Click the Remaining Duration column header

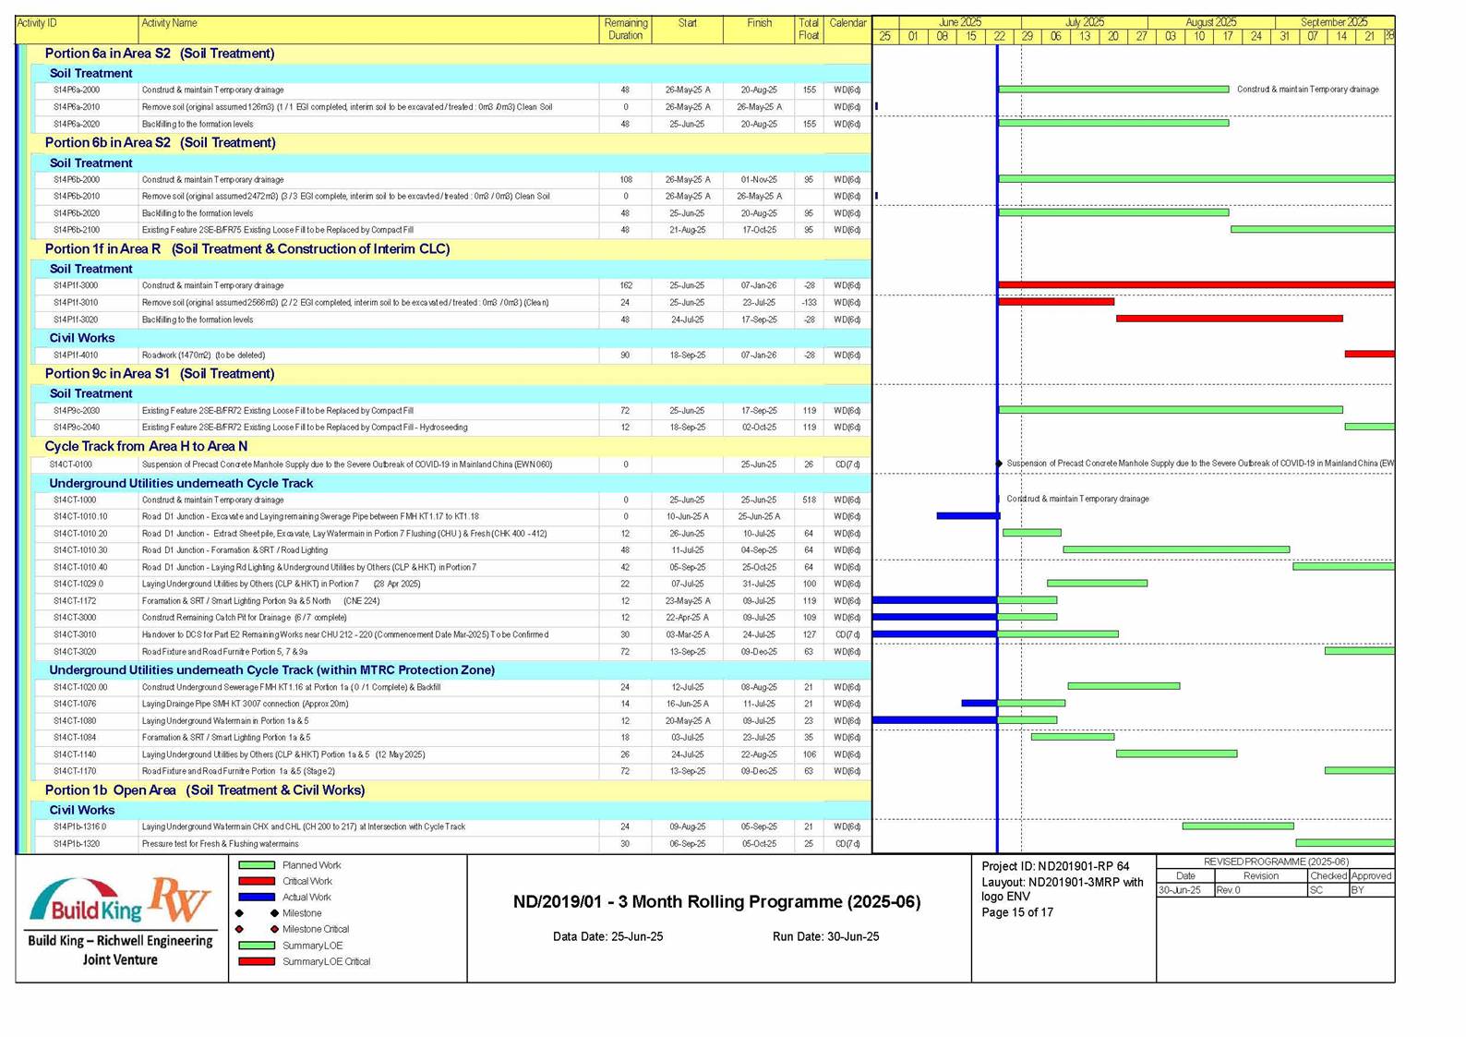click(x=625, y=30)
